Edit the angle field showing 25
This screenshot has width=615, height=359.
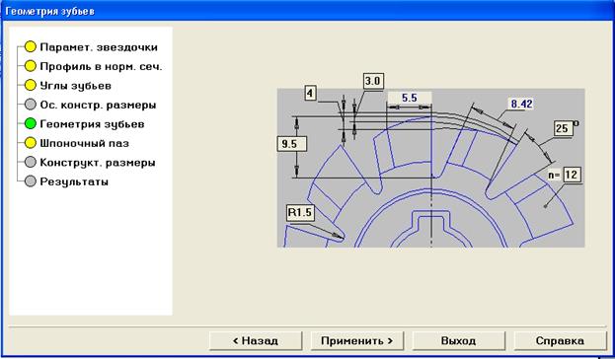[563, 128]
